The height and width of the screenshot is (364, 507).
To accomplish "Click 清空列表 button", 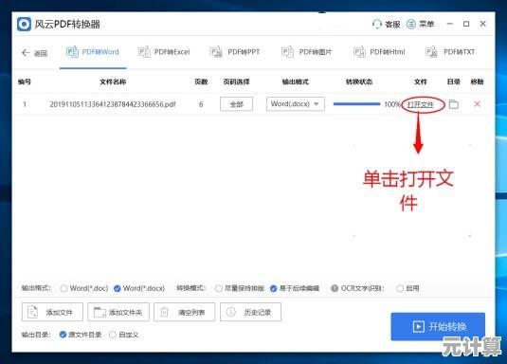I will [184, 312].
